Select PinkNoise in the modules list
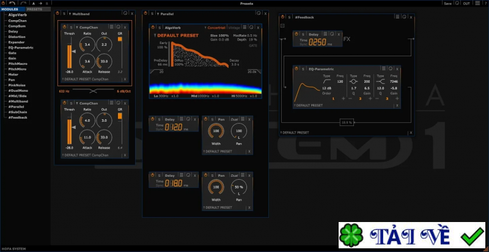The image size is (489, 252). (17, 85)
